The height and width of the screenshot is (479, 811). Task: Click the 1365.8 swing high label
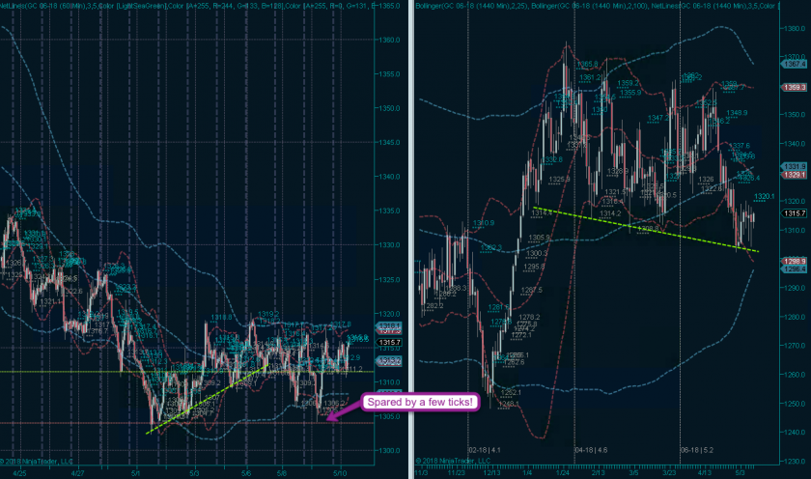(587, 65)
